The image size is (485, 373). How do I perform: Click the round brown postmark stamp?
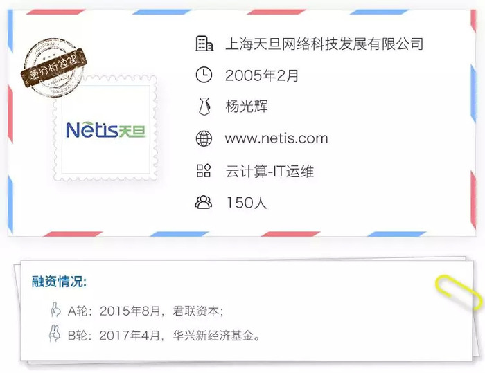(x=54, y=68)
